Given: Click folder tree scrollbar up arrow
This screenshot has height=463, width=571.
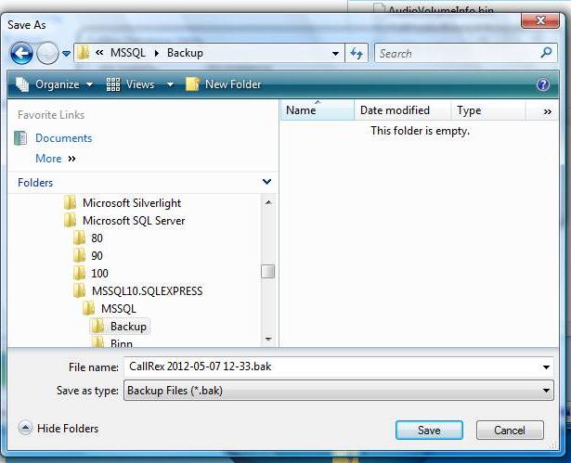Looking at the screenshot, I should [268, 203].
